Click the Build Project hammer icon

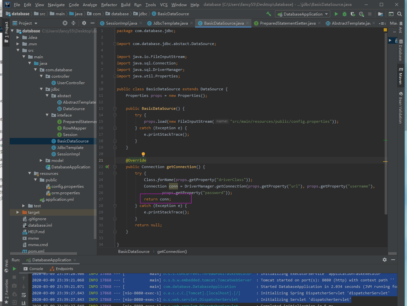[269, 14]
